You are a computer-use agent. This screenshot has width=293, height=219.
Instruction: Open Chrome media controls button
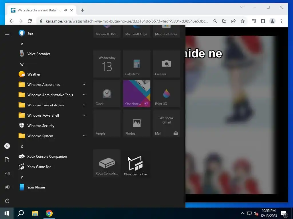click(254, 21)
